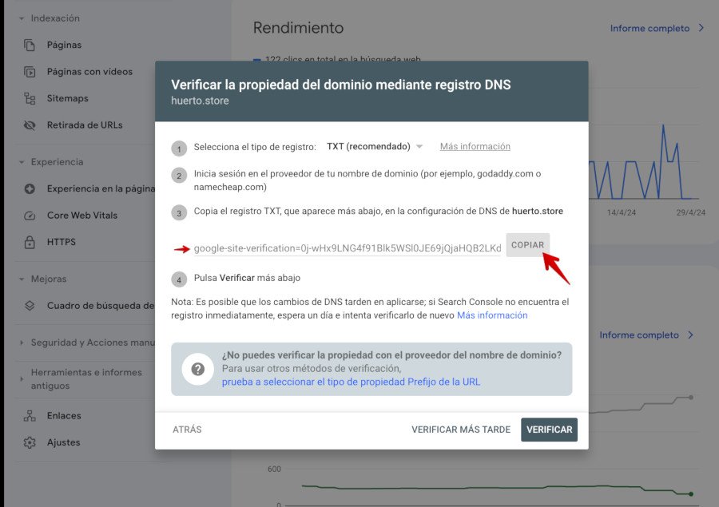Click the ATRÁS button
719x507 pixels.
(x=187, y=430)
